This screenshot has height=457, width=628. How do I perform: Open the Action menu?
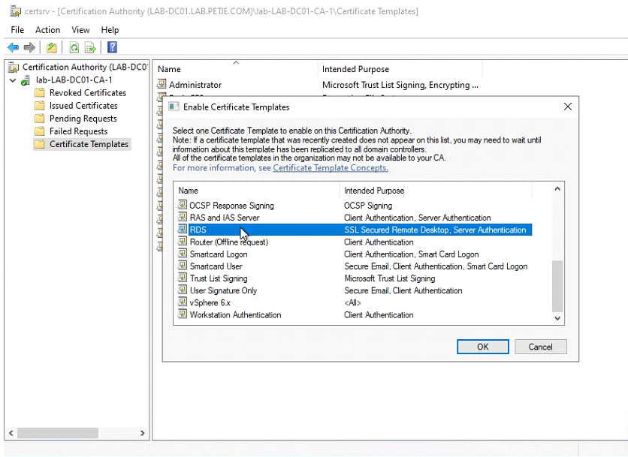47,30
